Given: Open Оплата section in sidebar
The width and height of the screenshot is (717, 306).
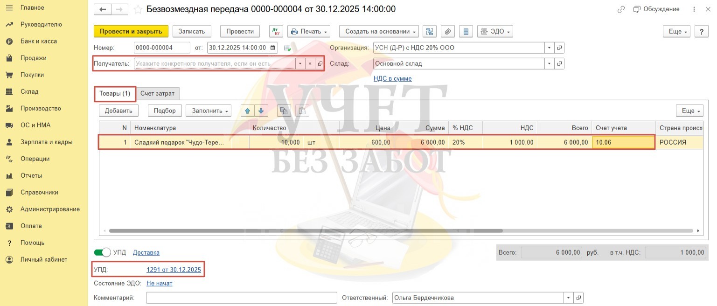Looking at the screenshot, I should tap(31, 226).
